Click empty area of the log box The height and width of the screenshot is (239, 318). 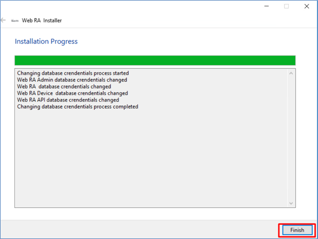coord(151,158)
